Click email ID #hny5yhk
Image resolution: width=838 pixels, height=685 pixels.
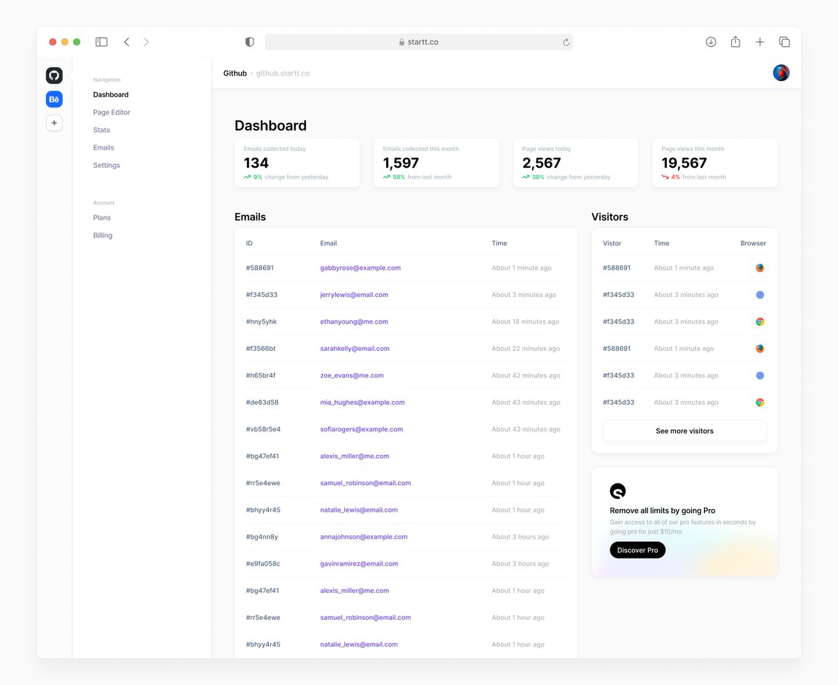coord(261,322)
